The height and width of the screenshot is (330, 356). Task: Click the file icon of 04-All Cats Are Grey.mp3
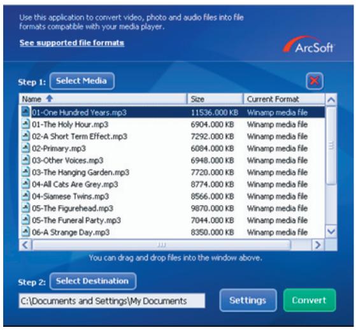(x=25, y=184)
